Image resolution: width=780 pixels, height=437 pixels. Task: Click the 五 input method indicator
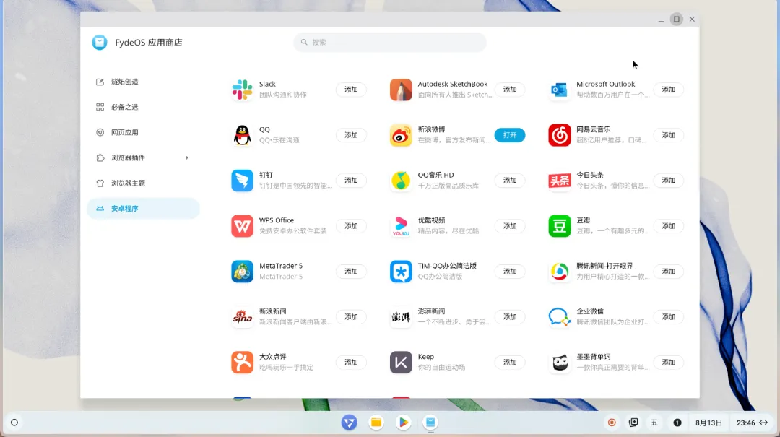click(x=654, y=423)
